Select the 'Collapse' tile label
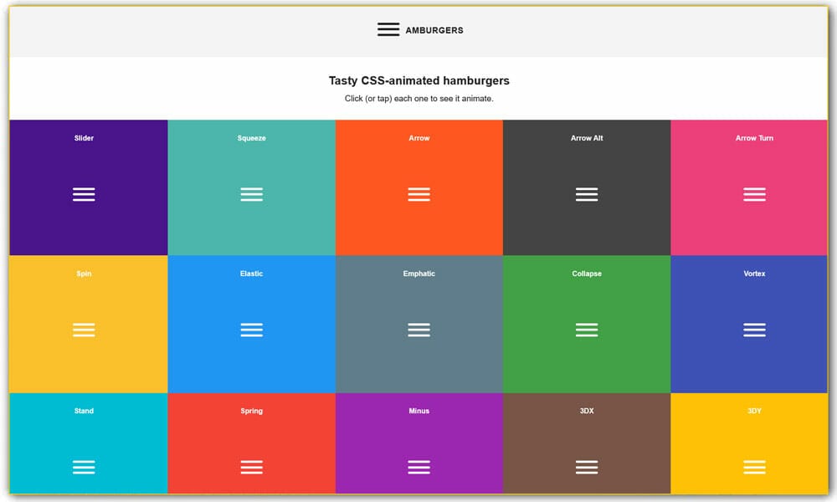Viewport: 837px width, 502px height. (587, 274)
